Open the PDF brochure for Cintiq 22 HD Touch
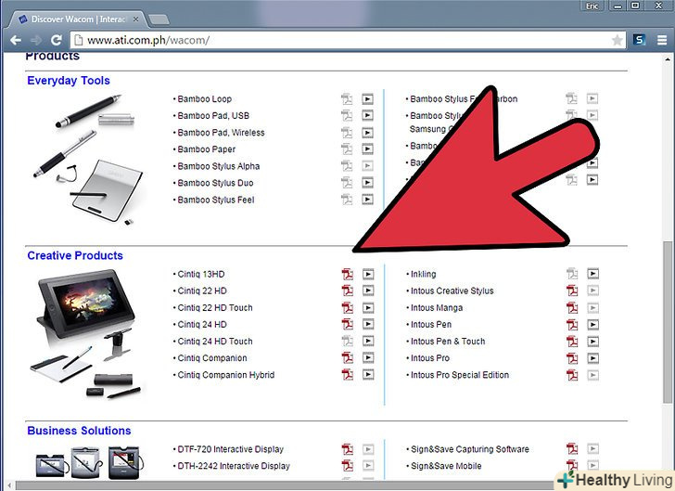Screen dimensions: 675x491 (348, 308)
